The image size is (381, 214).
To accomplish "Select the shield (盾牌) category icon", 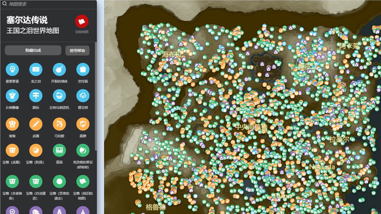I will (x=83, y=124).
